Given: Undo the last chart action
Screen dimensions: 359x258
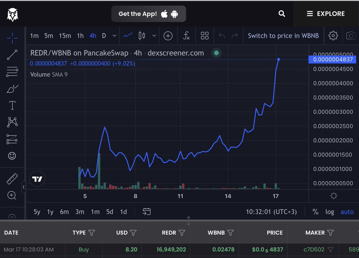Looking at the screenshot, I should (x=222, y=36).
